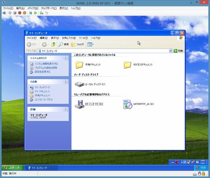Click the スタート button on XP taskbar

(13, 168)
